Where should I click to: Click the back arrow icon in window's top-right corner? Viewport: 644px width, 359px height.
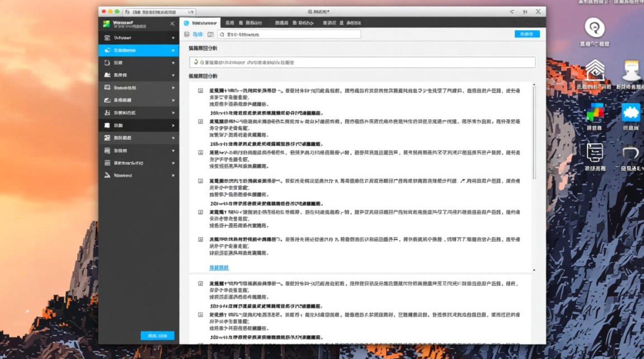[x=512, y=11]
